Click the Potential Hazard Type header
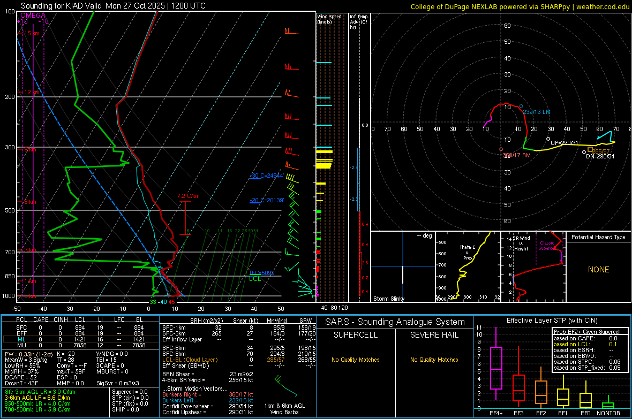The width and height of the screenshot is (632, 419). tap(598, 237)
